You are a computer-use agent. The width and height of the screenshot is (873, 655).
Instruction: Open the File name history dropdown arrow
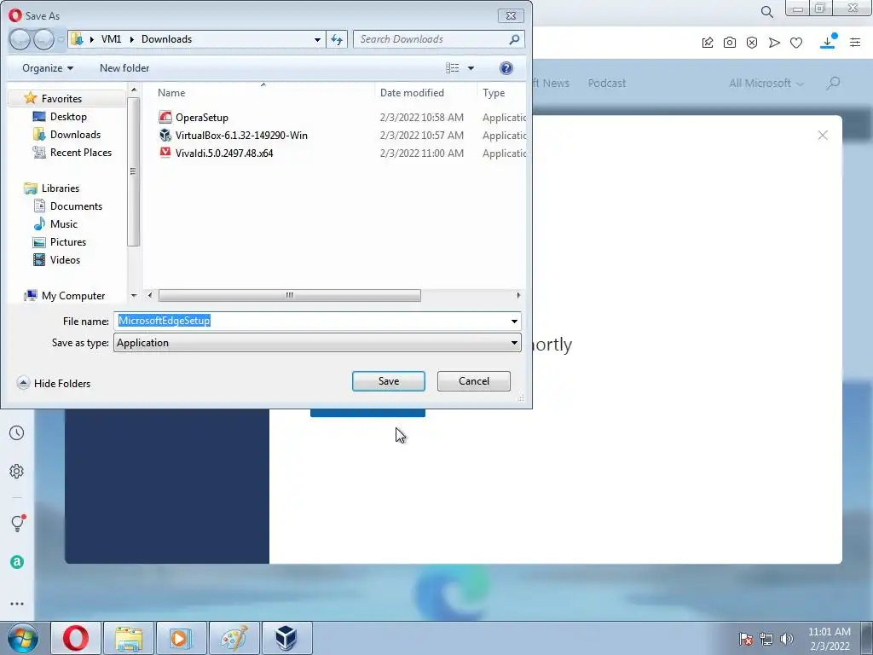tap(514, 321)
